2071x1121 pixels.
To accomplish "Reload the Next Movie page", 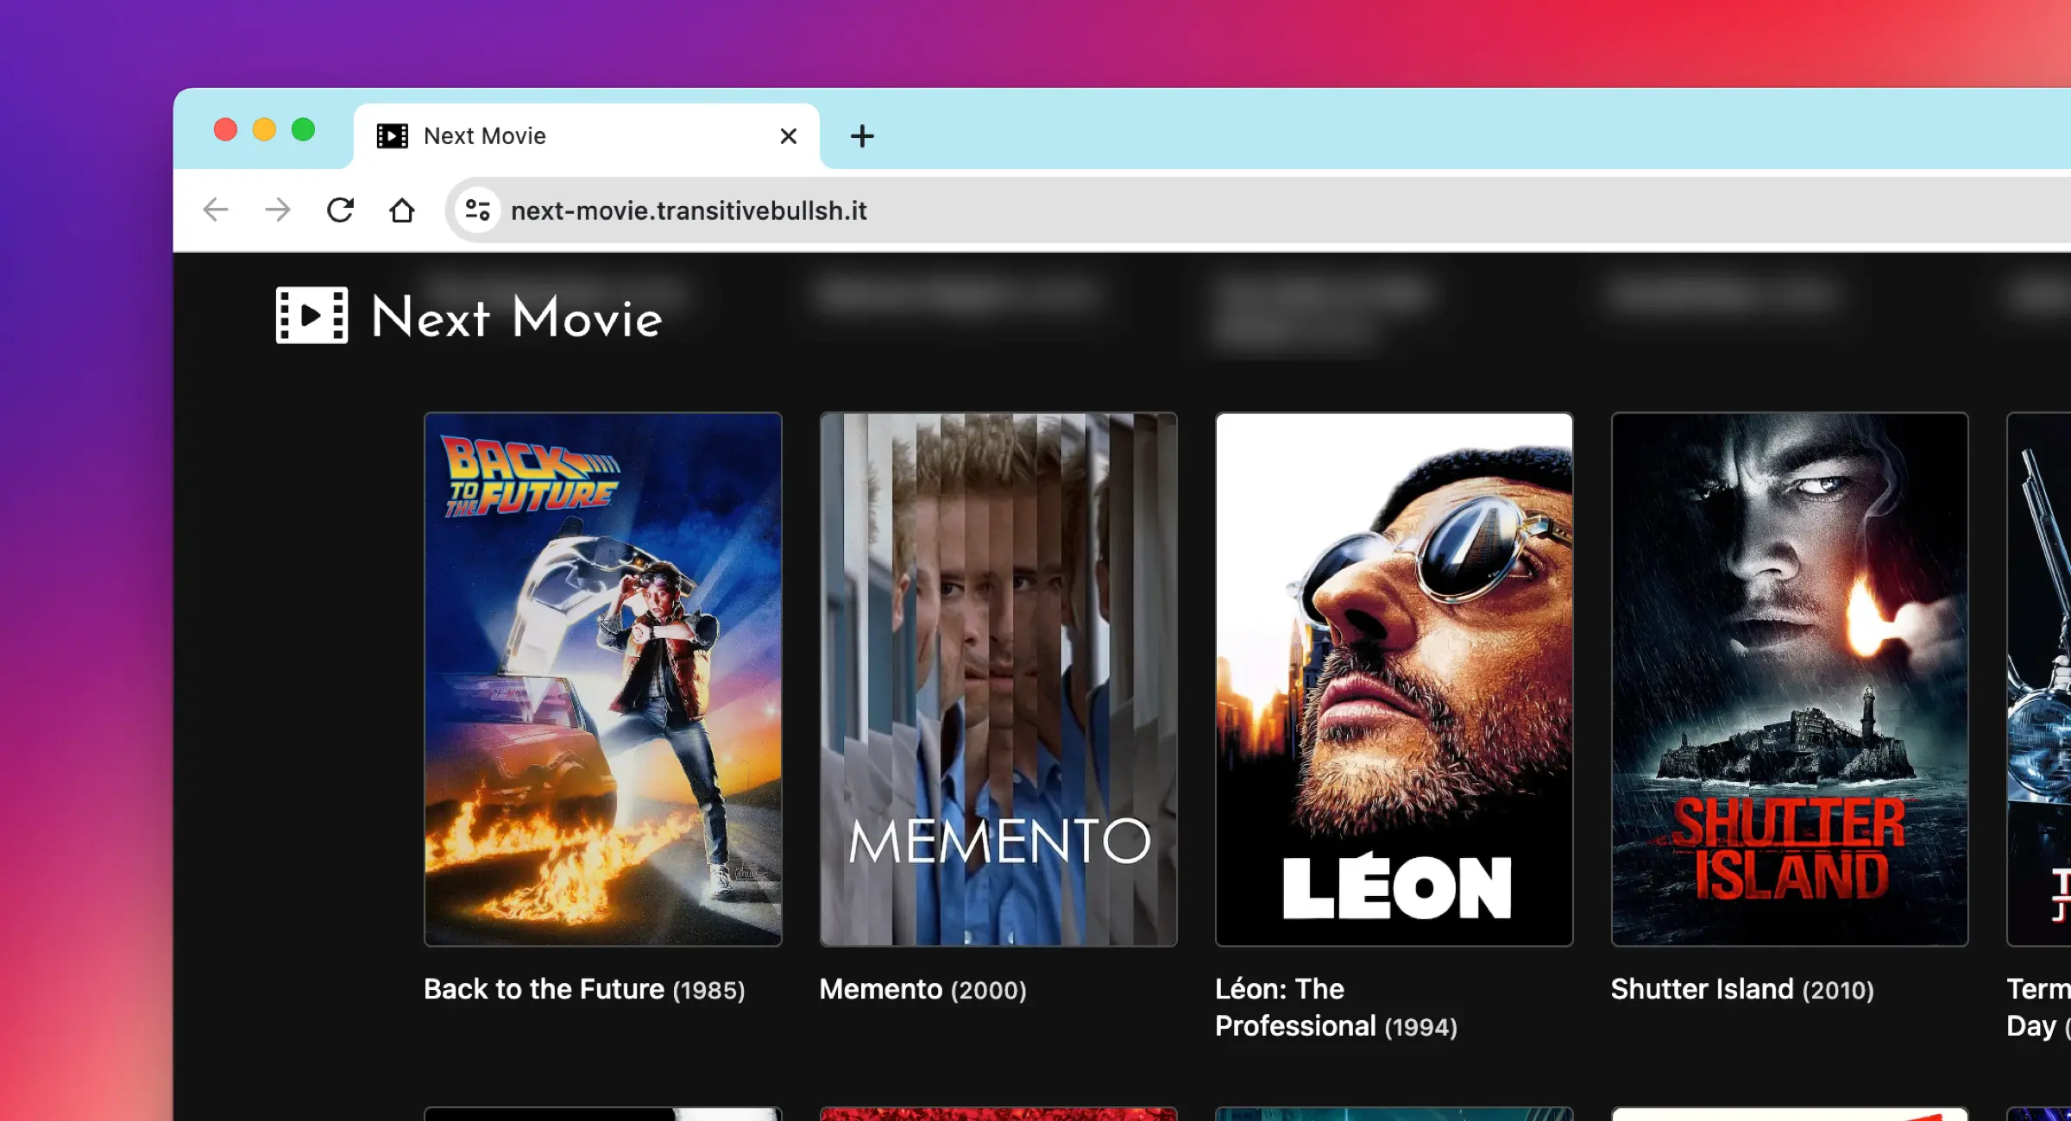I will click(x=340, y=210).
